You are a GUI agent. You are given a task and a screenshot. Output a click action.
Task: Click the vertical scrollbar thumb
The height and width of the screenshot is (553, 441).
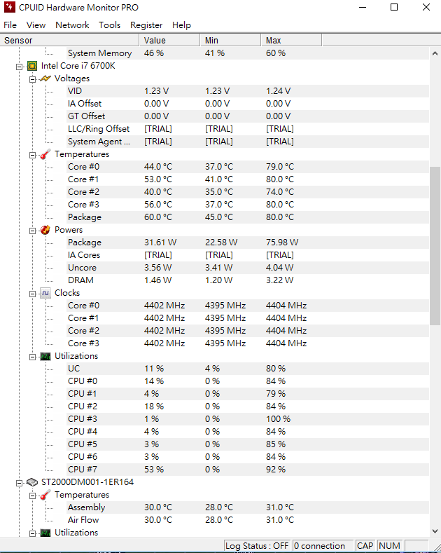435,245
